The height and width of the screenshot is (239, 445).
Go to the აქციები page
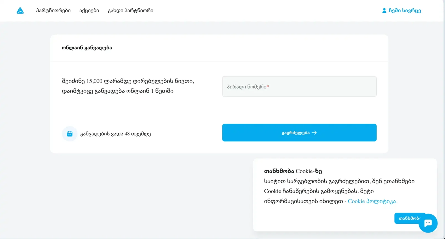(89, 11)
